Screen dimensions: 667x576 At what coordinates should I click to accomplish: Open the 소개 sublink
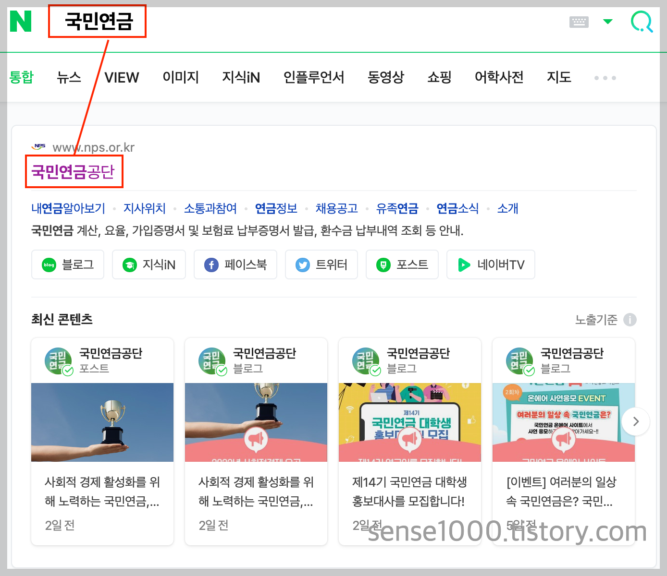(507, 208)
